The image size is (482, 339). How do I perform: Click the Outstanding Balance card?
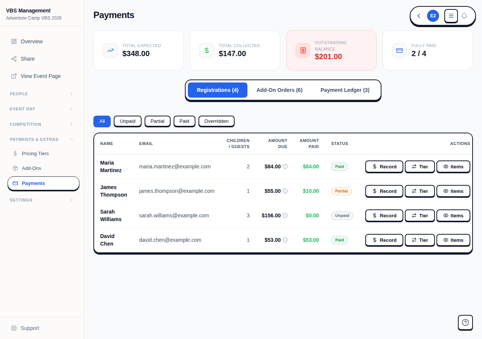coord(331,50)
